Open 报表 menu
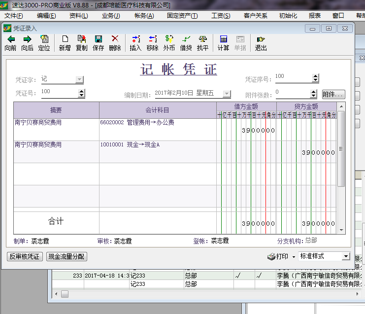Image resolution: width=365 pixels, height=314 pixels. click(315, 16)
